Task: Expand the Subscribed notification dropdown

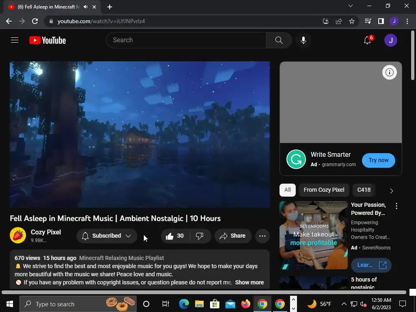Action: (x=107, y=236)
